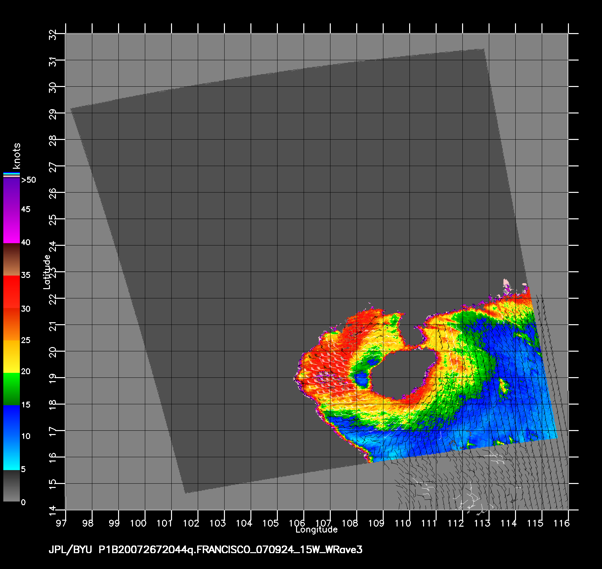Click the longitude axis label '116'
The image size is (602, 569).
pyautogui.click(x=561, y=523)
